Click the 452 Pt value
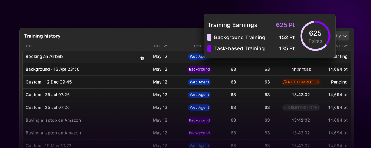Image resolution: width=371 pixels, height=148 pixels. 286,37
